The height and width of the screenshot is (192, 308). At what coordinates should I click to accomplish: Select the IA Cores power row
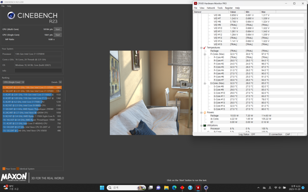[x=249, y=119]
